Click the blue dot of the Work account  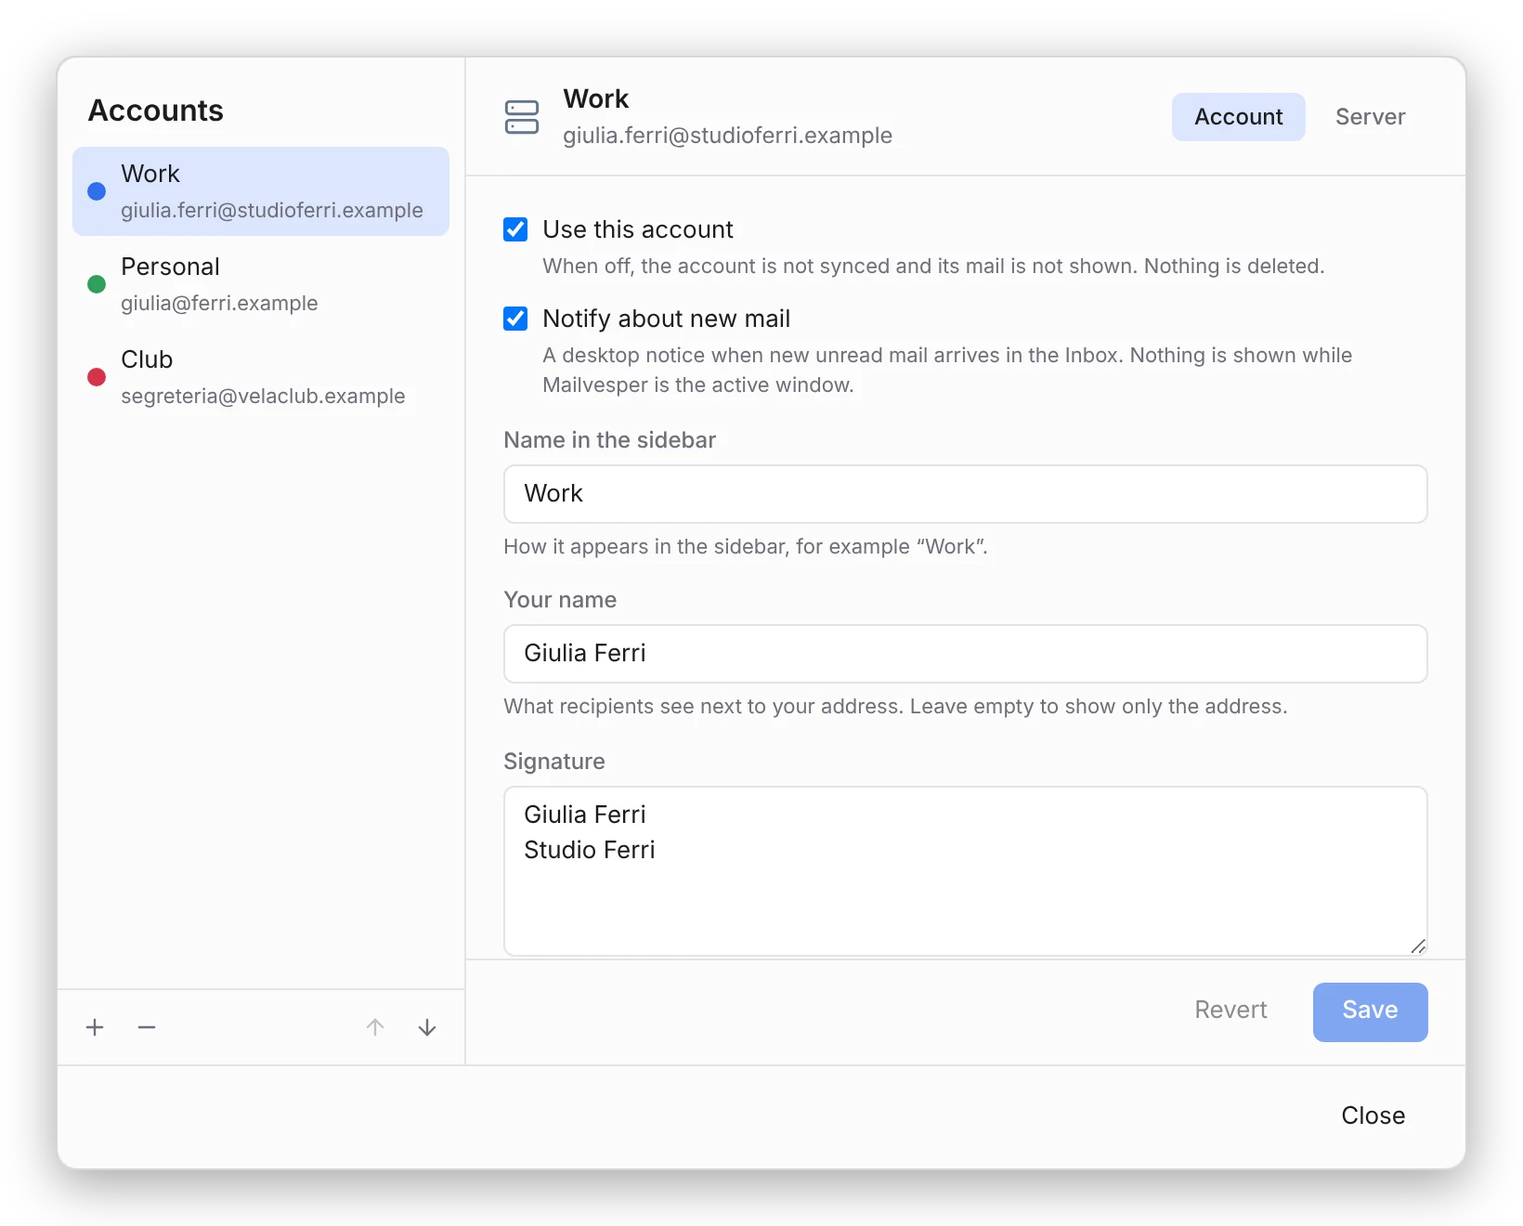97,191
